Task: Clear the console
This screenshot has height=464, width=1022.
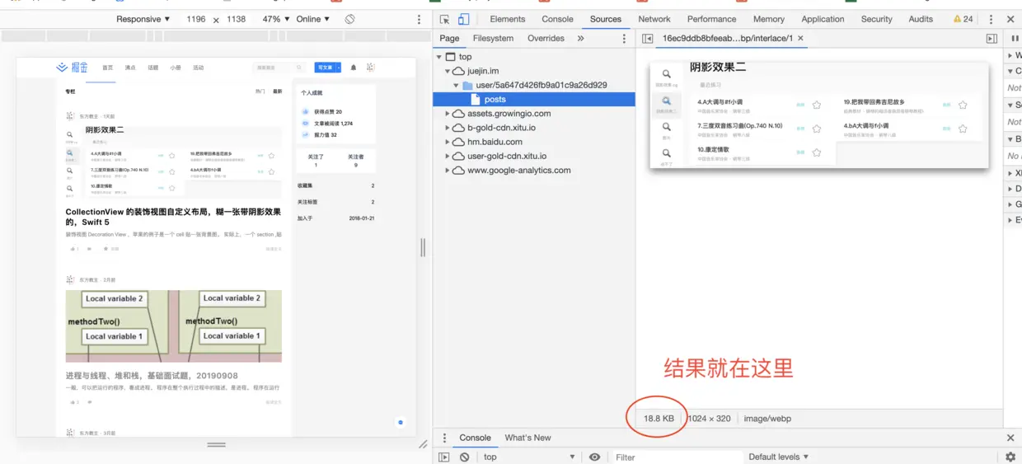Action: 465,457
